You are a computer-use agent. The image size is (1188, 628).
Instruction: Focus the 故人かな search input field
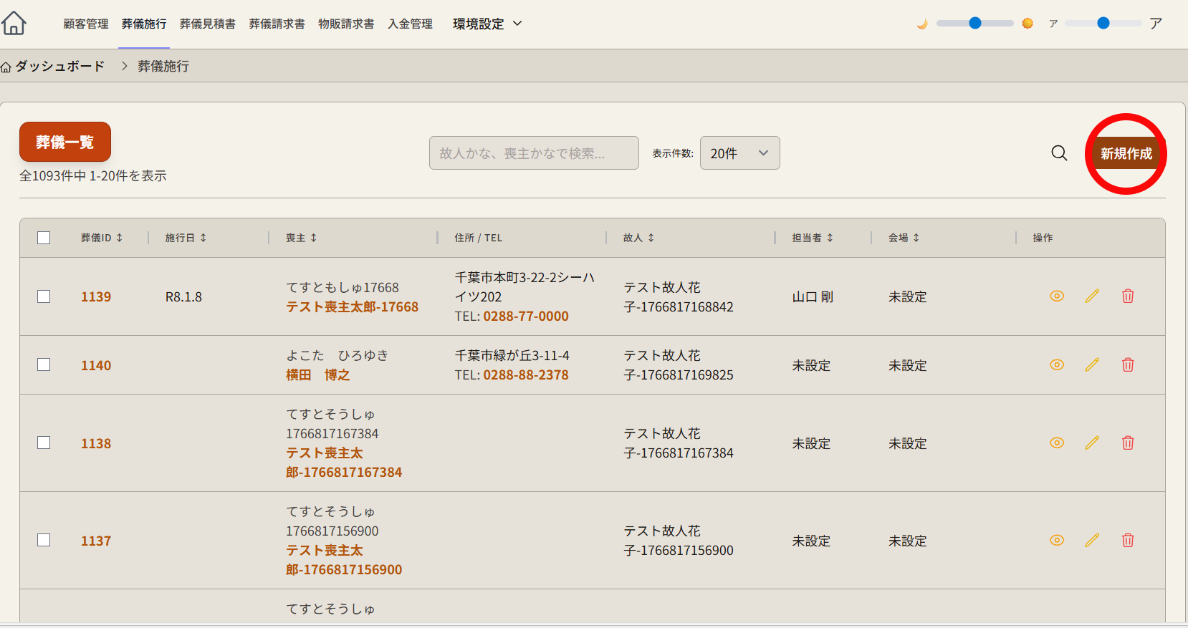[x=534, y=153]
